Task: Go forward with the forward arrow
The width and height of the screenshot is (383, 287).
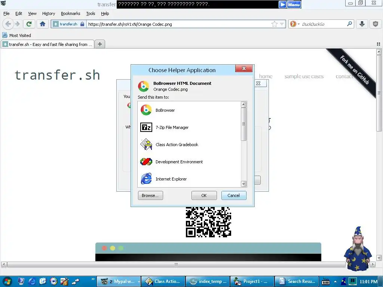Action: pos(17,24)
